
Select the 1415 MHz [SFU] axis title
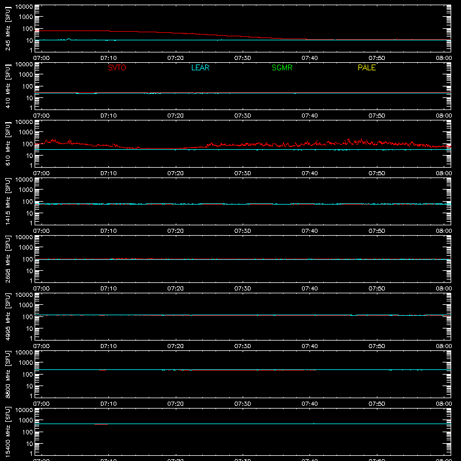[x=7, y=202]
